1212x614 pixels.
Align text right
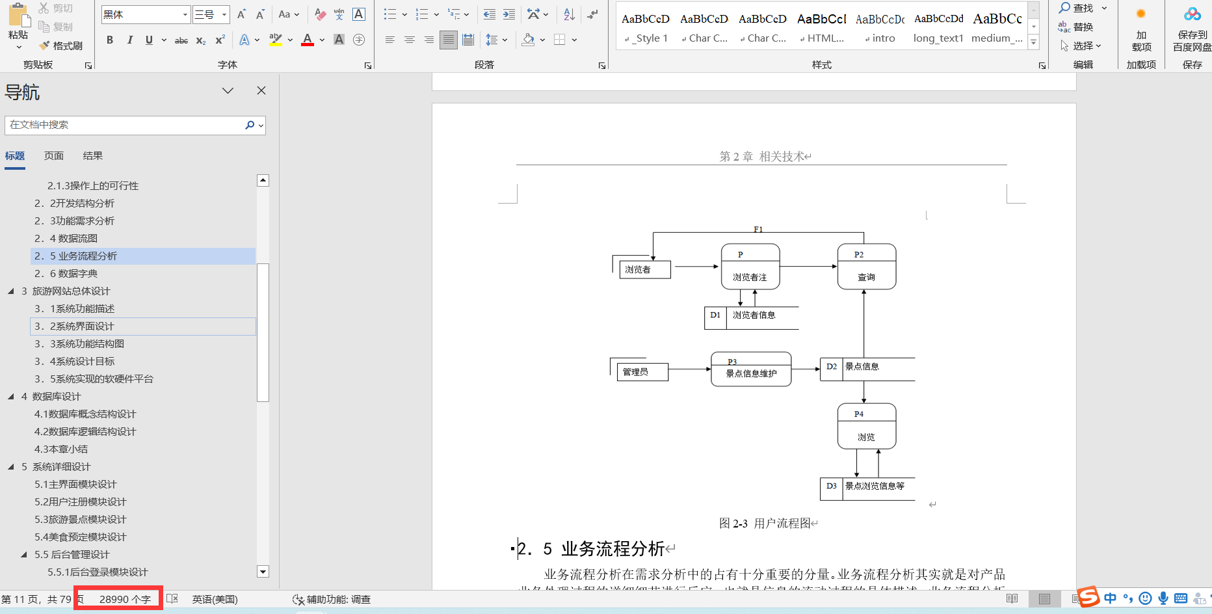point(428,40)
